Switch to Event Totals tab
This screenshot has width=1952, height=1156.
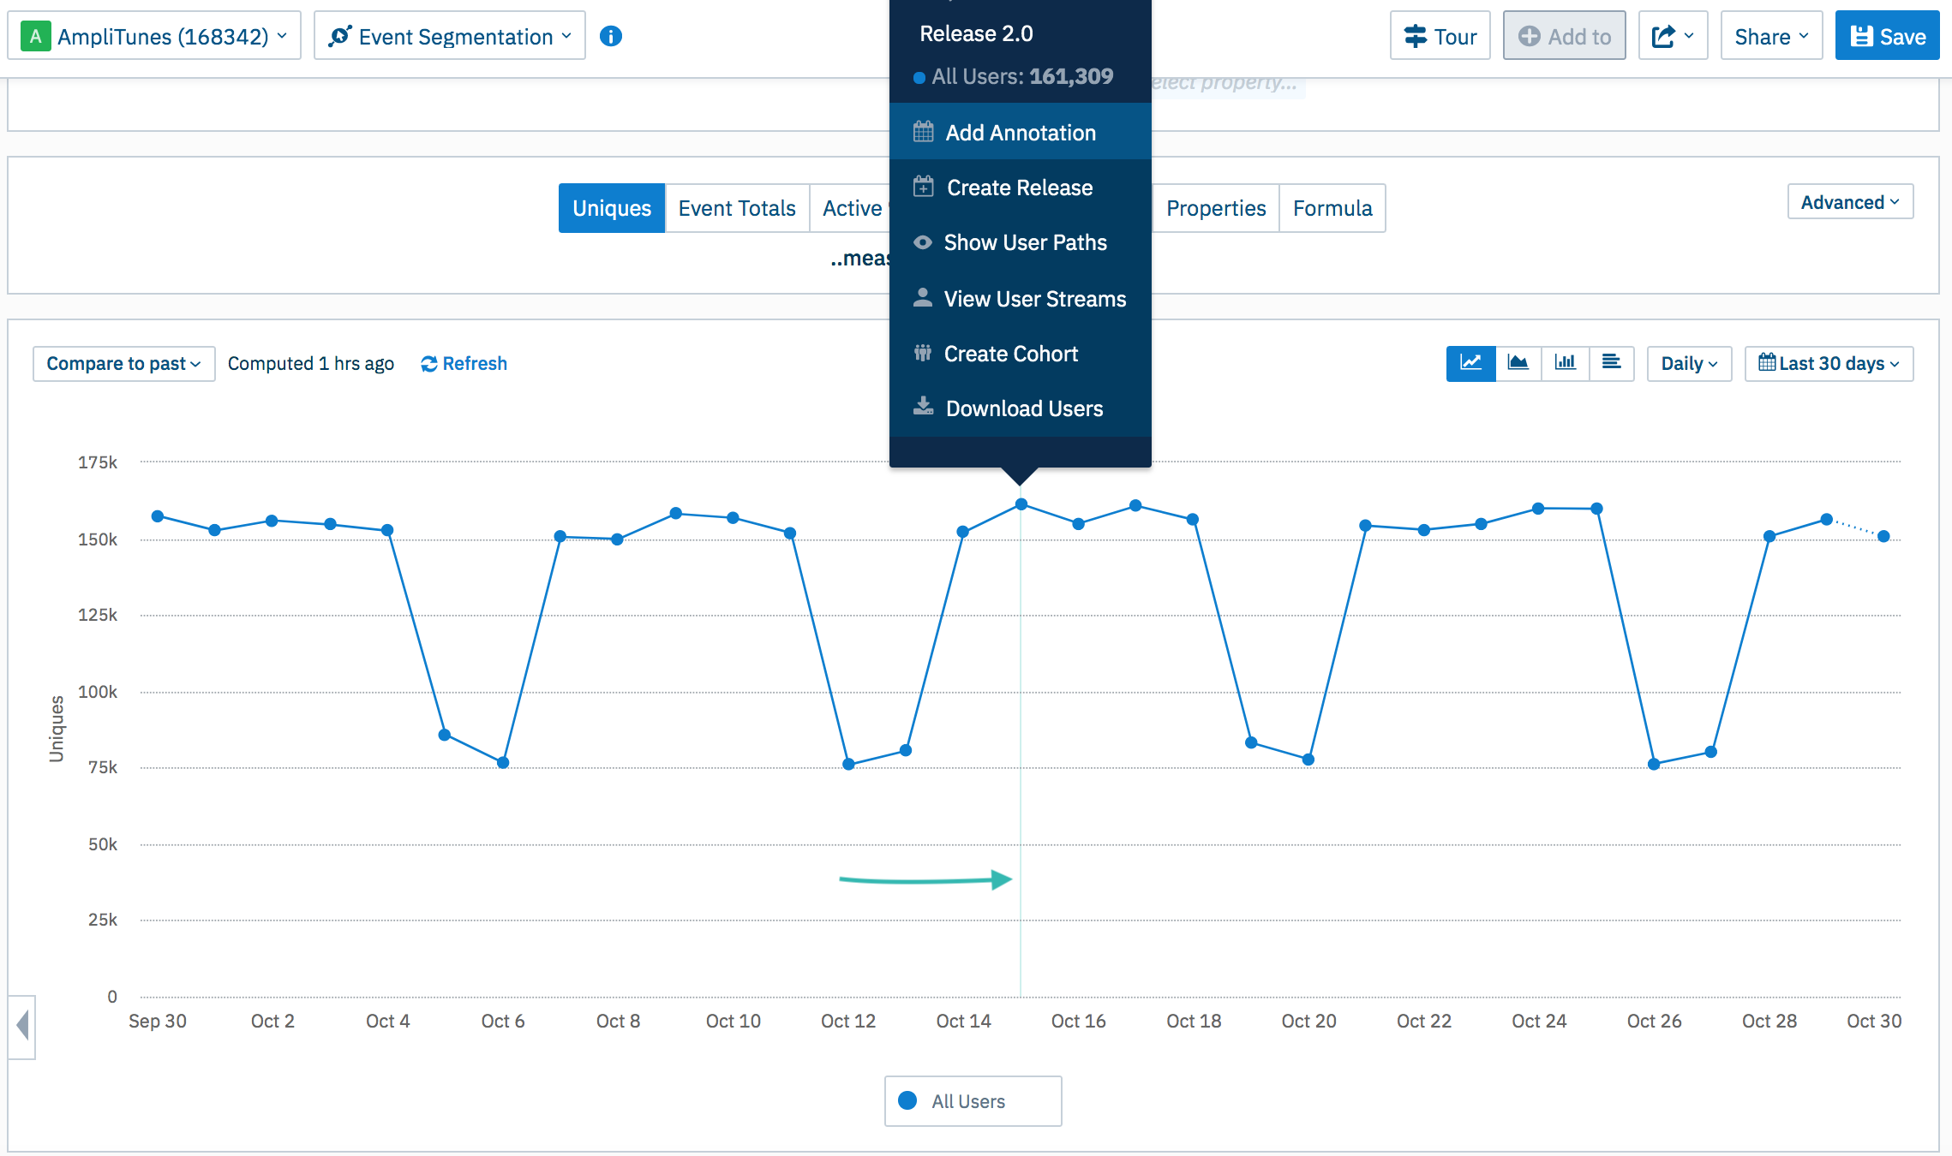coord(736,208)
